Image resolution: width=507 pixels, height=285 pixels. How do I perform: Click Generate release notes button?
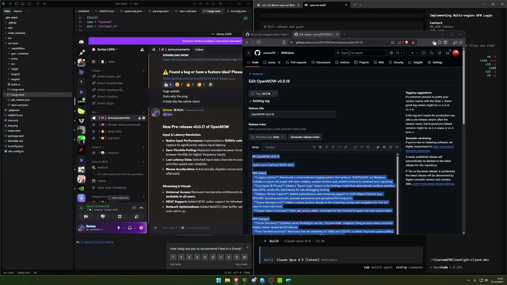(x=305, y=137)
